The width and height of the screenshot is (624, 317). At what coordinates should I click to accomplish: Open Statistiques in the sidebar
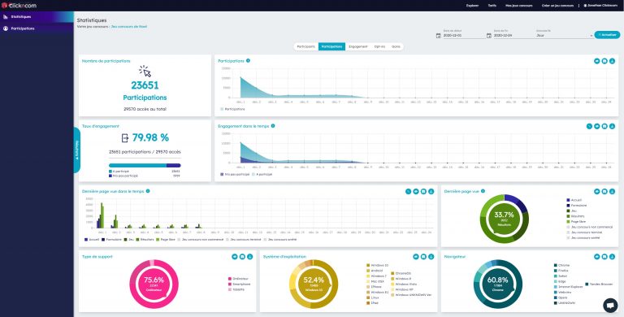point(37,17)
